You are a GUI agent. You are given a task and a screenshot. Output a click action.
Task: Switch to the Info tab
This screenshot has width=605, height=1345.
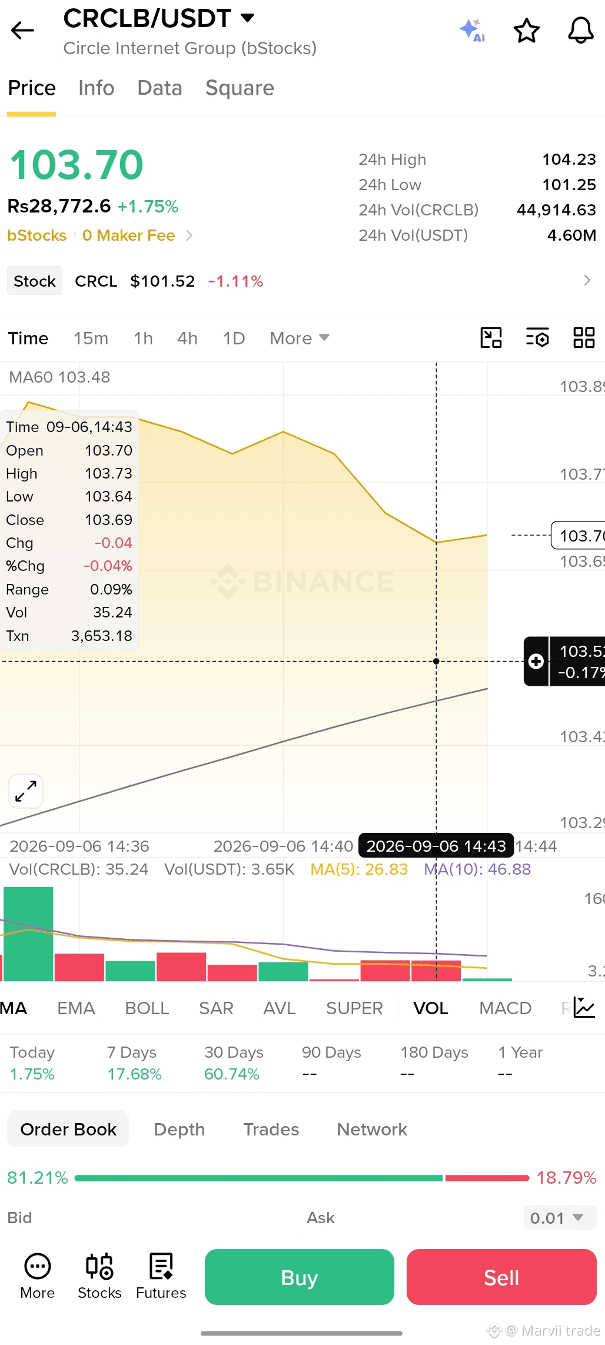pos(97,88)
